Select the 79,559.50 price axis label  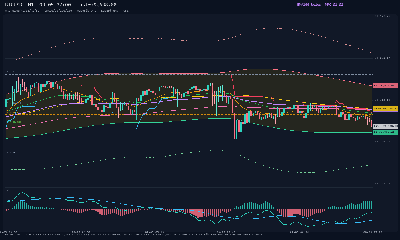click(x=382, y=141)
